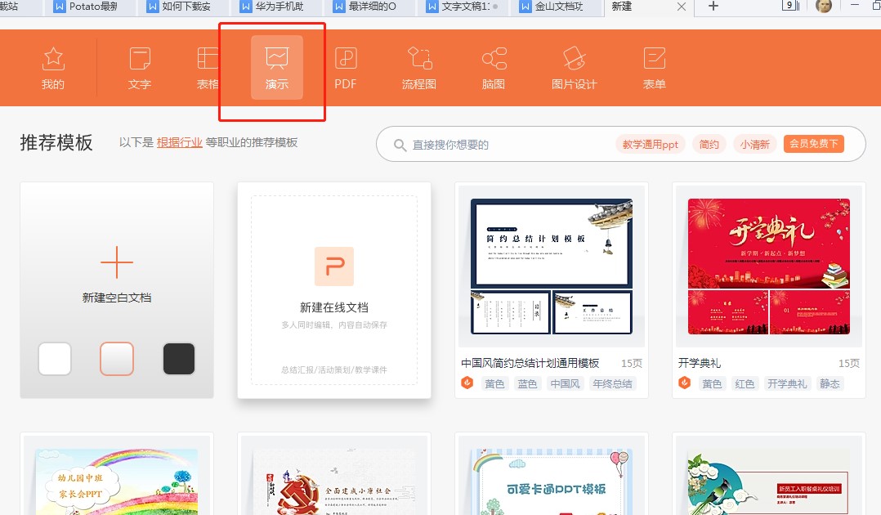This screenshot has width=881, height=515.
Task: Click the 蓝色 tag
Action: click(x=527, y=383)
